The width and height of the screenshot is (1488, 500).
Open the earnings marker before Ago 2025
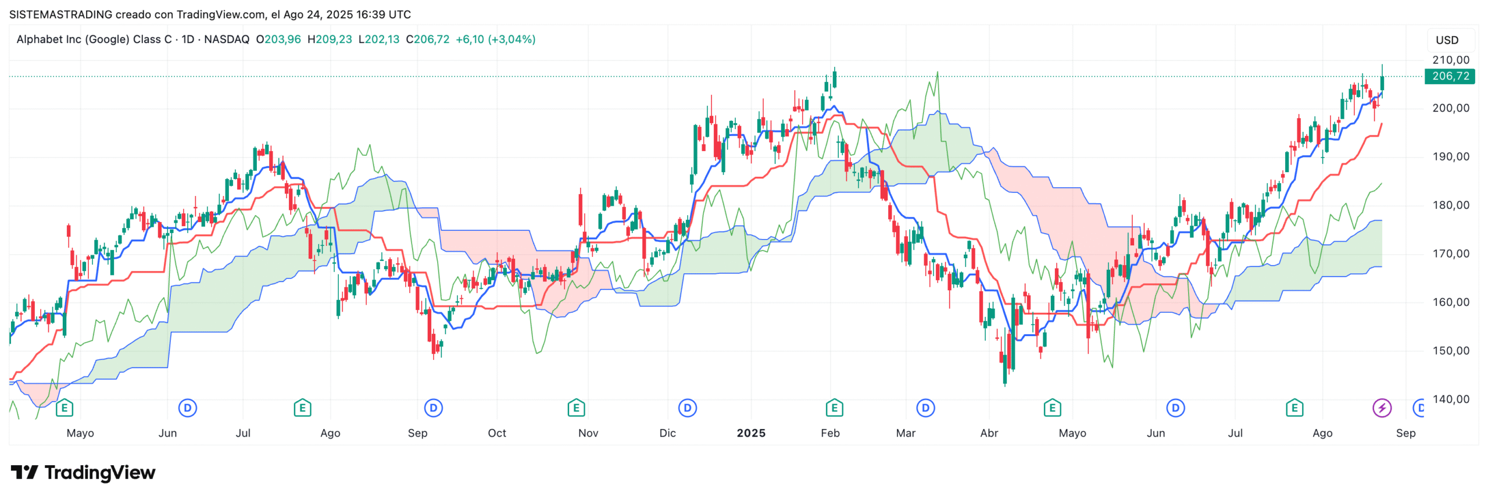(1294, 408)
